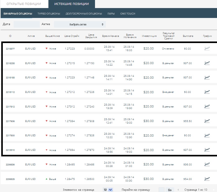The image size is (217, 192).
Task: Open items-per-page dropdown showing 10
Action: click(x=108, y=190)
